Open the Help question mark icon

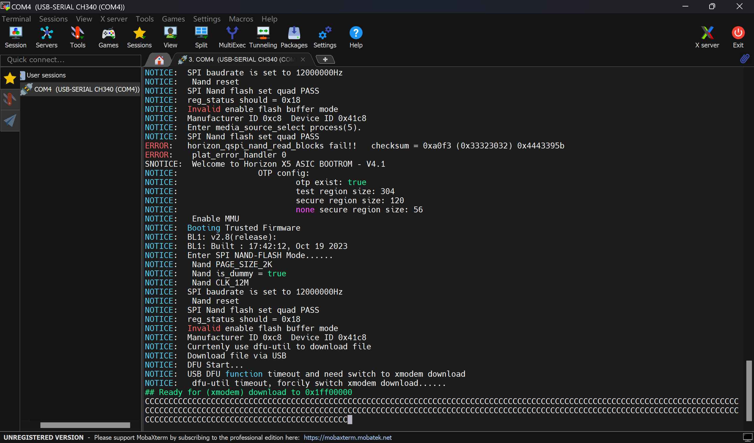[356, 37]
